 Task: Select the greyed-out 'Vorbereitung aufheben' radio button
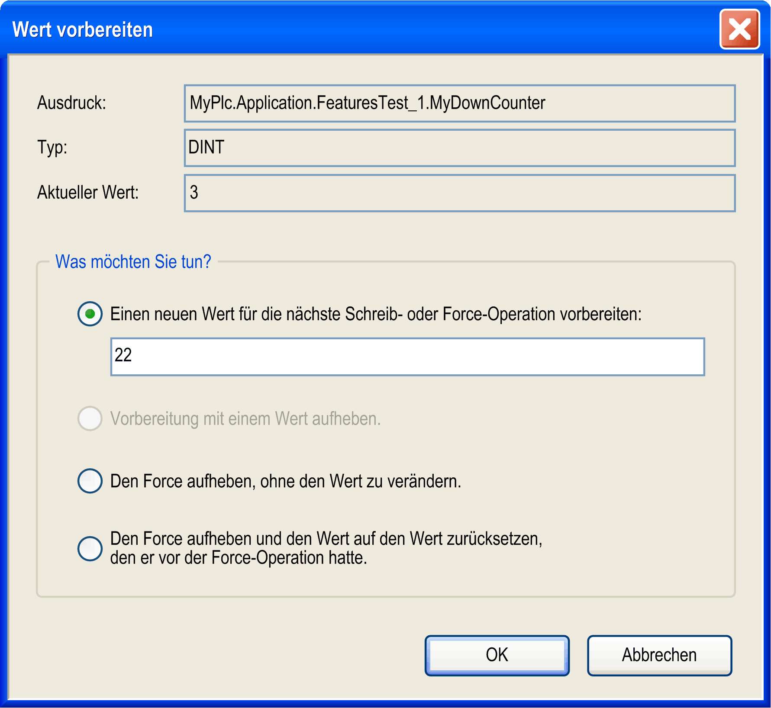coord(90,418)
